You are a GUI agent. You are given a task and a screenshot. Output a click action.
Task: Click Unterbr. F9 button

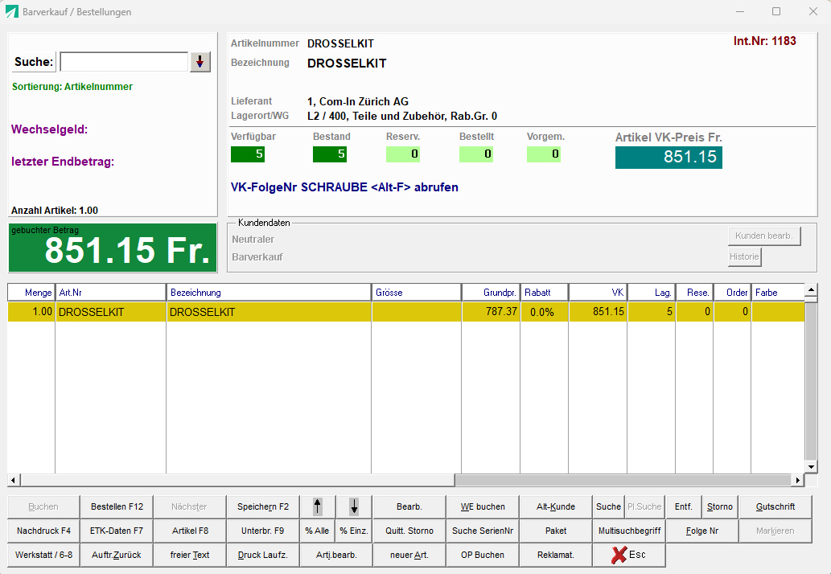click(263, 531)
